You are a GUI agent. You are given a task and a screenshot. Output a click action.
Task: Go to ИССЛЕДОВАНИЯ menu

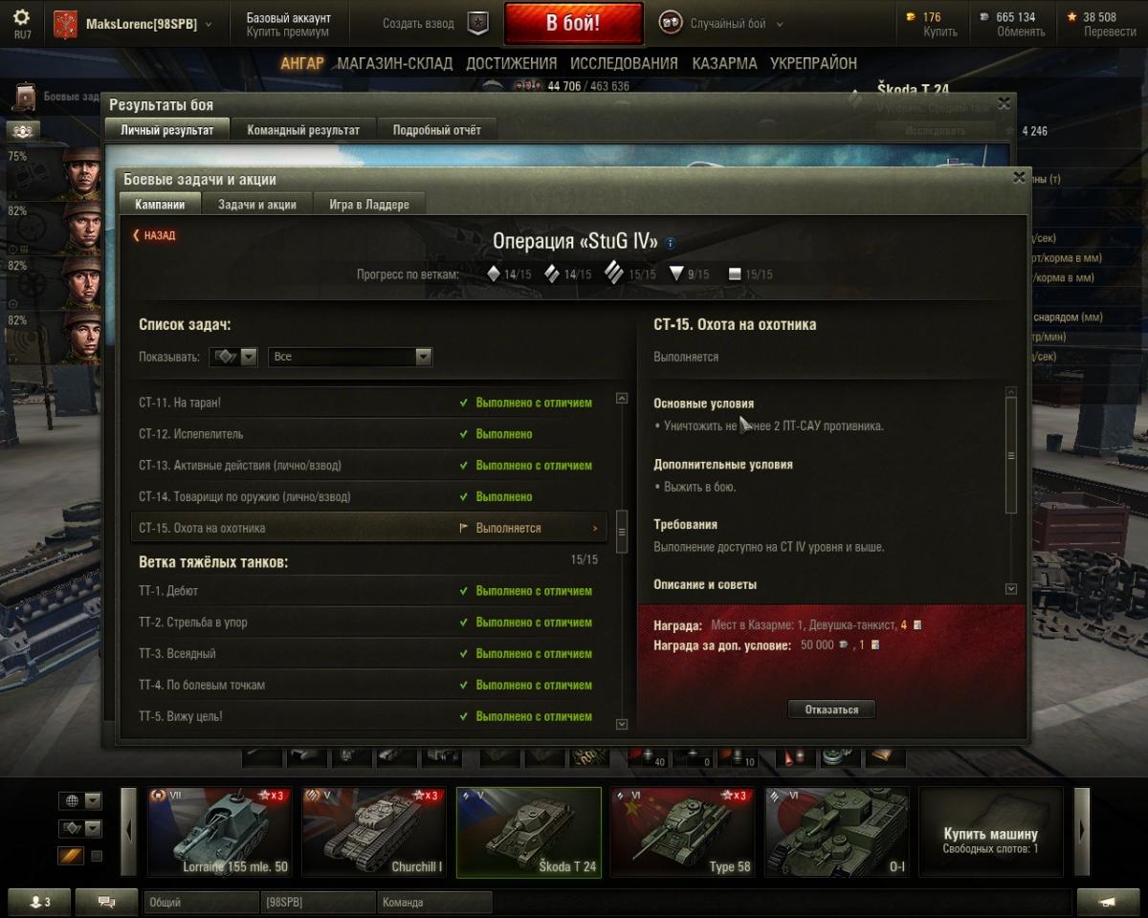[624, 64]
